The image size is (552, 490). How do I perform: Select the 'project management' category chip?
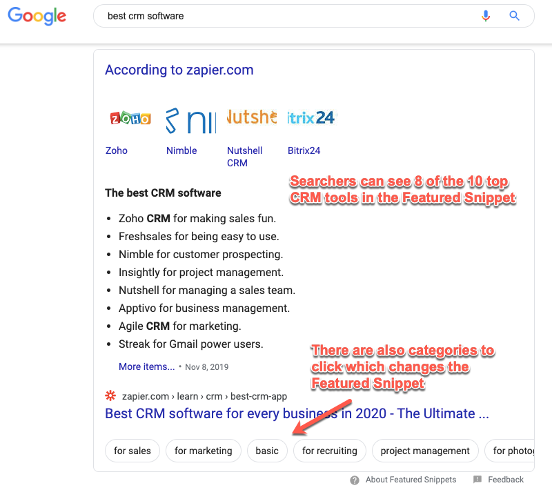(x=425, y=451)
